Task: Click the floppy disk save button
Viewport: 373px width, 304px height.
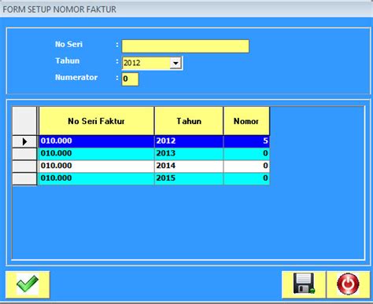Action: [x=304, y=284]
